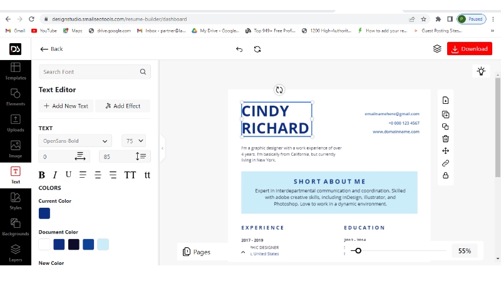Click the lightbulb tips icon
The height and width of the screenshot is (281, 501).
pos(481,71)
